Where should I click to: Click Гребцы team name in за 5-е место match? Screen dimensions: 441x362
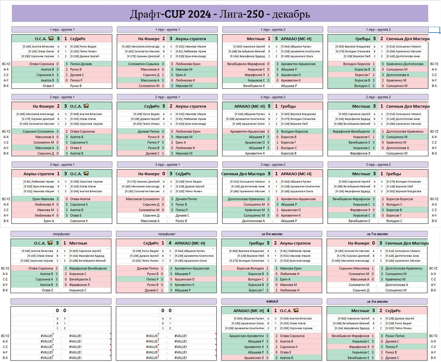click(x=256, y=243)
